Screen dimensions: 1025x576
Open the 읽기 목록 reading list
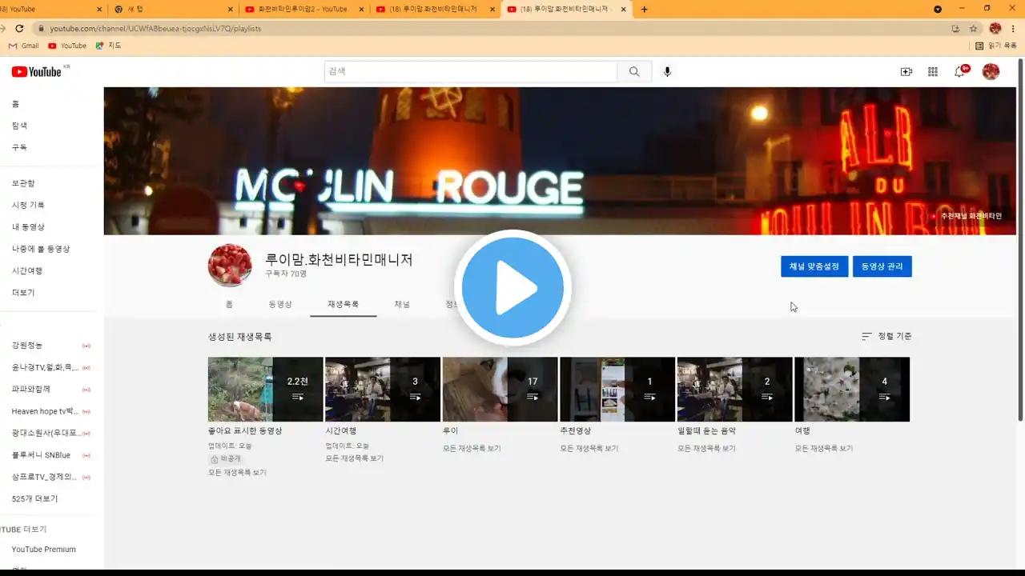(x=995, y=46)
